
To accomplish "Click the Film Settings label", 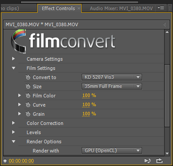I will (x=41, y=68).
